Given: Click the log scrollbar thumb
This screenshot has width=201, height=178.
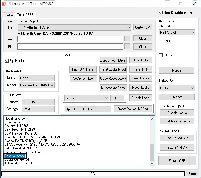Looking at the screenshot, I should click(x=152, y=153).
